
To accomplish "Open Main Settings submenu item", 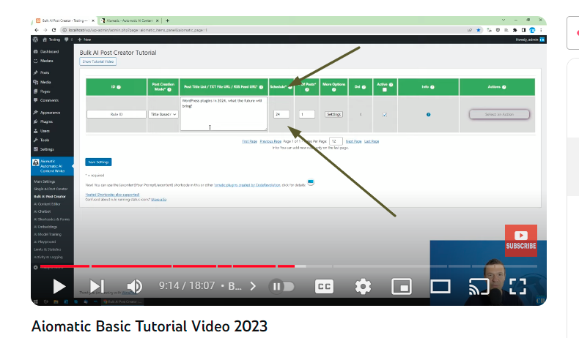I will pyautogui.click(x=44, y=181).
